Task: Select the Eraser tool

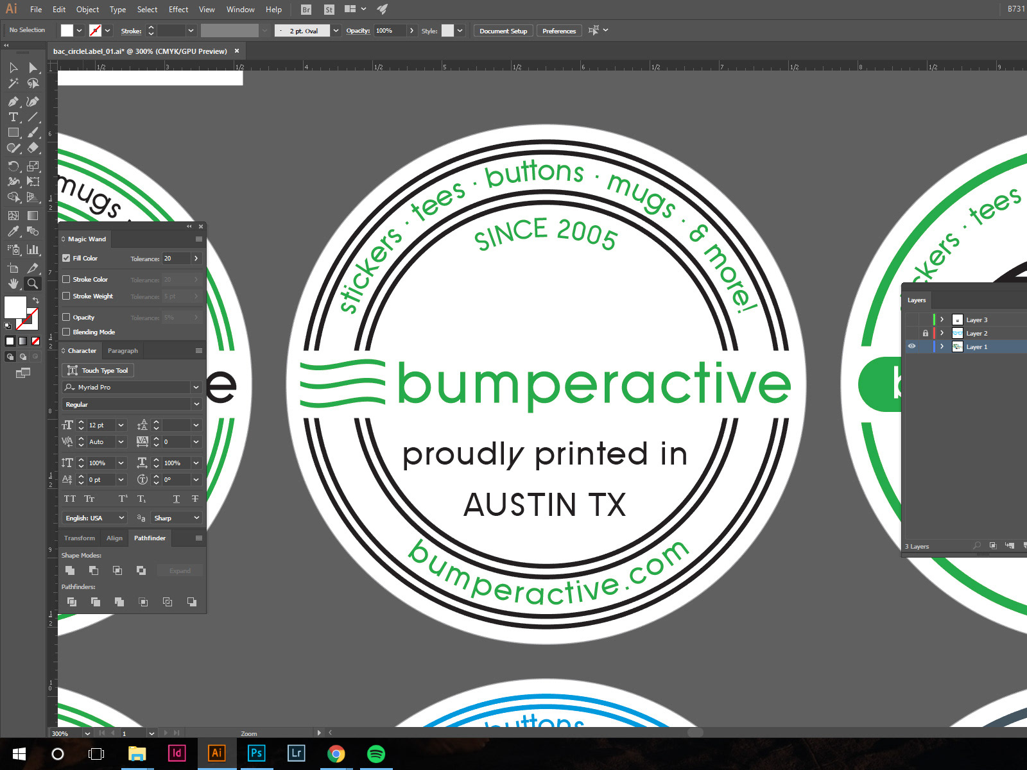Action: pyautogui.click(x=33, y=148)
